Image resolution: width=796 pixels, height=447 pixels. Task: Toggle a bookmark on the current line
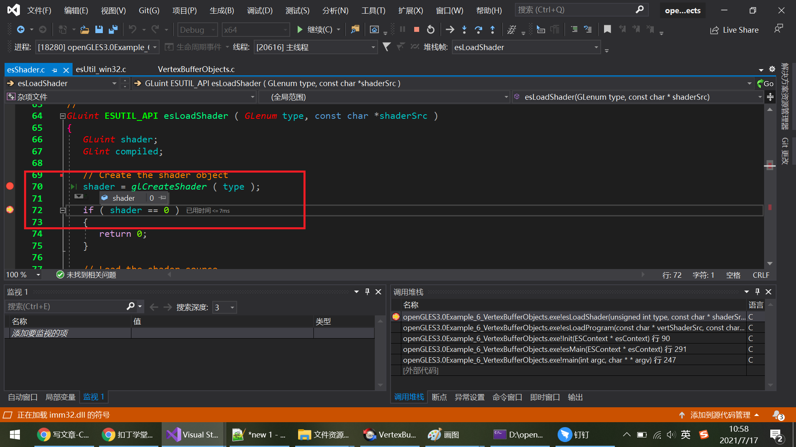point(607,29)
